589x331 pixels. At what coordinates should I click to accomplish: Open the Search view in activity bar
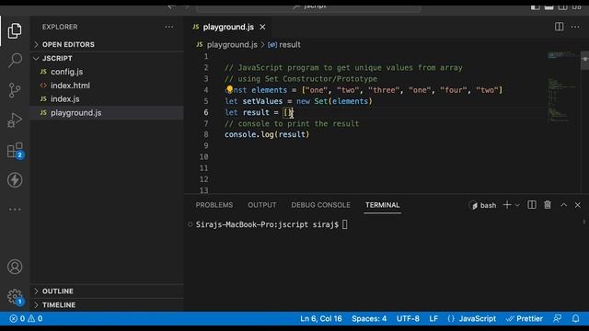15,60
